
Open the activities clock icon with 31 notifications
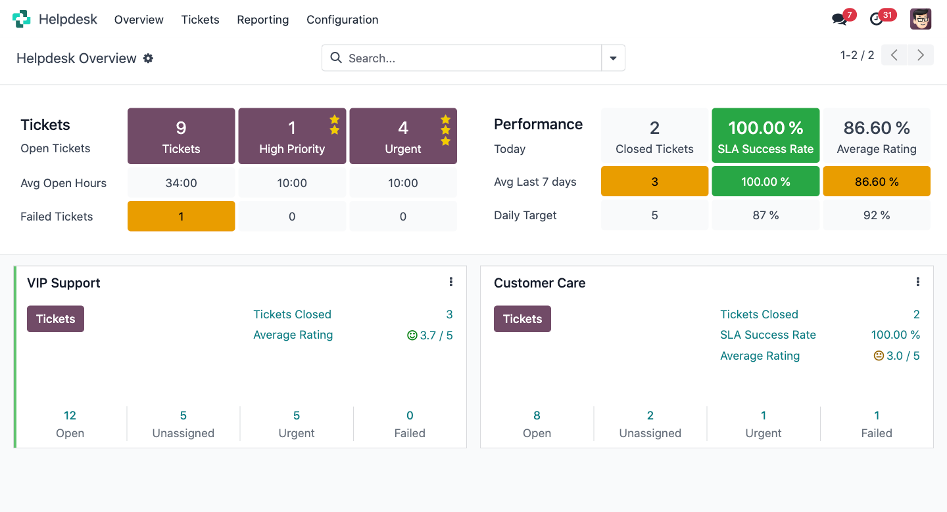click(x=877, y=19)
